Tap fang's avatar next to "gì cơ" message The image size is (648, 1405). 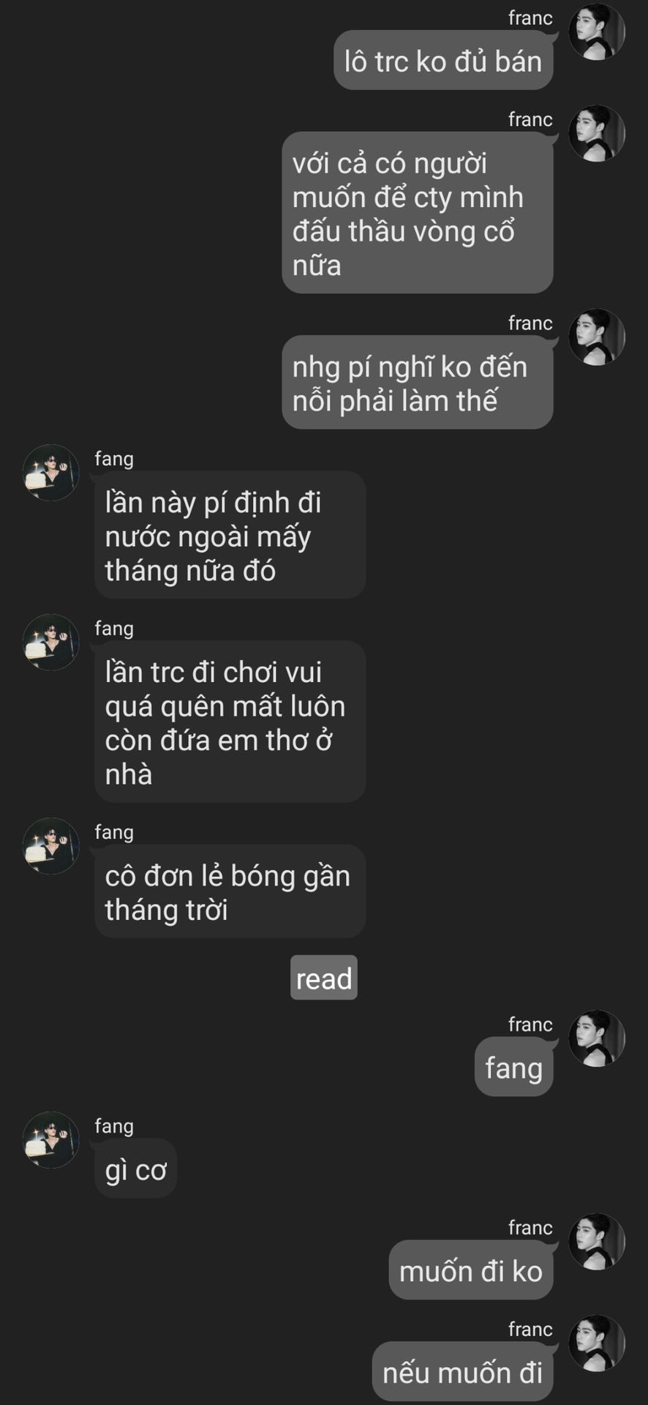[51, 1140]
